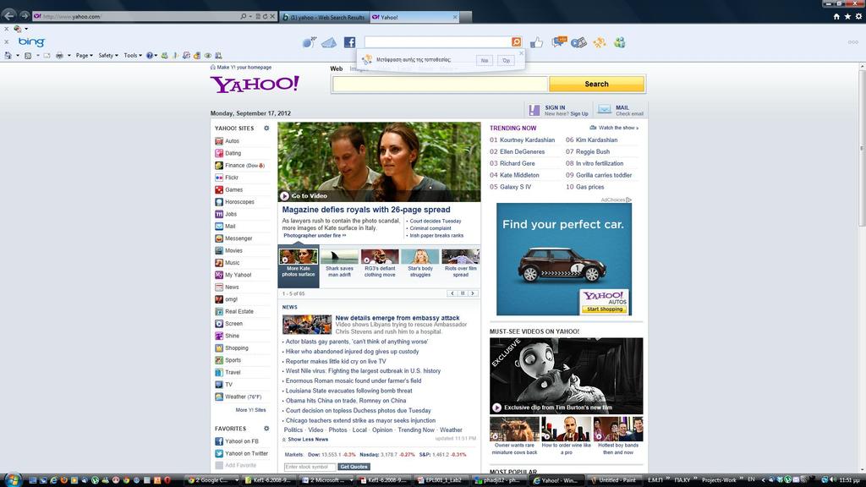The width and height of the screenshot is (866, 487).
Task: Click the yellow Search button
Action: pos(596,84)
